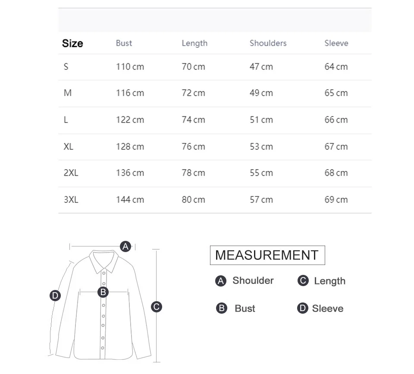Click the Sleeve column header
Viewport: 414px width, 374px height.
pos(336,43)
